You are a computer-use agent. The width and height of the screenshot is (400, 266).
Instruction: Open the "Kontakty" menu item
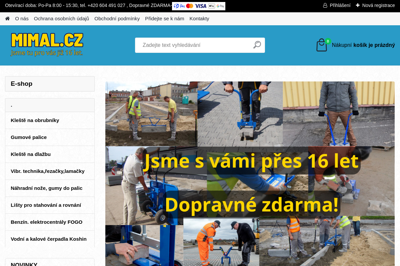199,19
